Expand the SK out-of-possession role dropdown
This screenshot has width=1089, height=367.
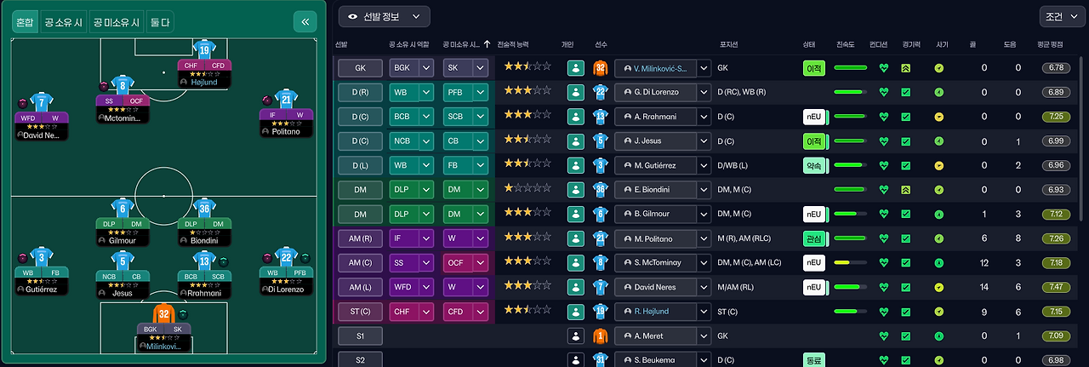click(480, 67)
